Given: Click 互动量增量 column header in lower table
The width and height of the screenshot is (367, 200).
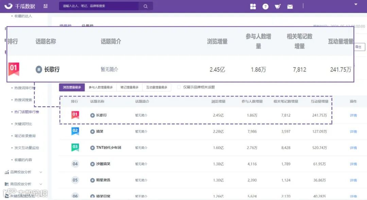Looking at the screenshot, I should 319,101.
